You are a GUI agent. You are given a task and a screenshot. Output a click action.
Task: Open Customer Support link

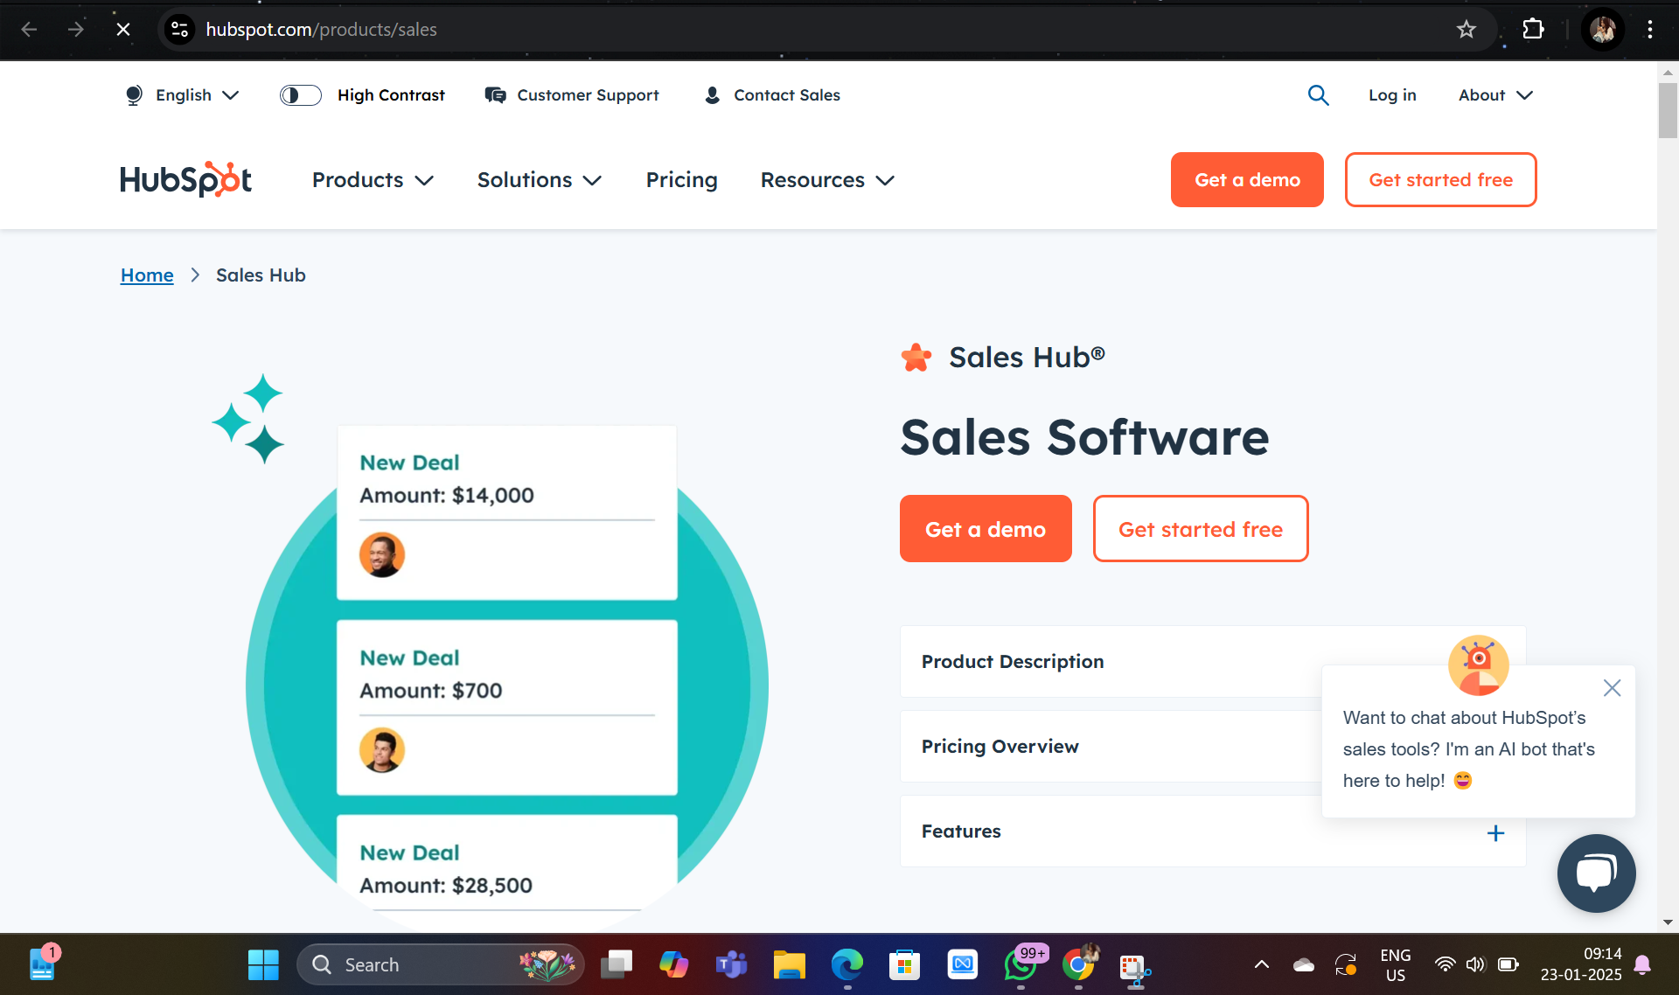tap(572, 95)
